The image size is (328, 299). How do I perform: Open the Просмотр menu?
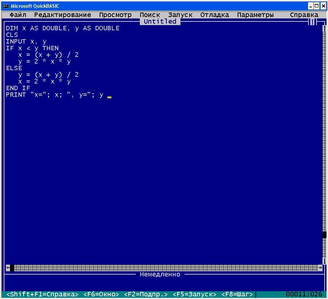pos(115,15)
